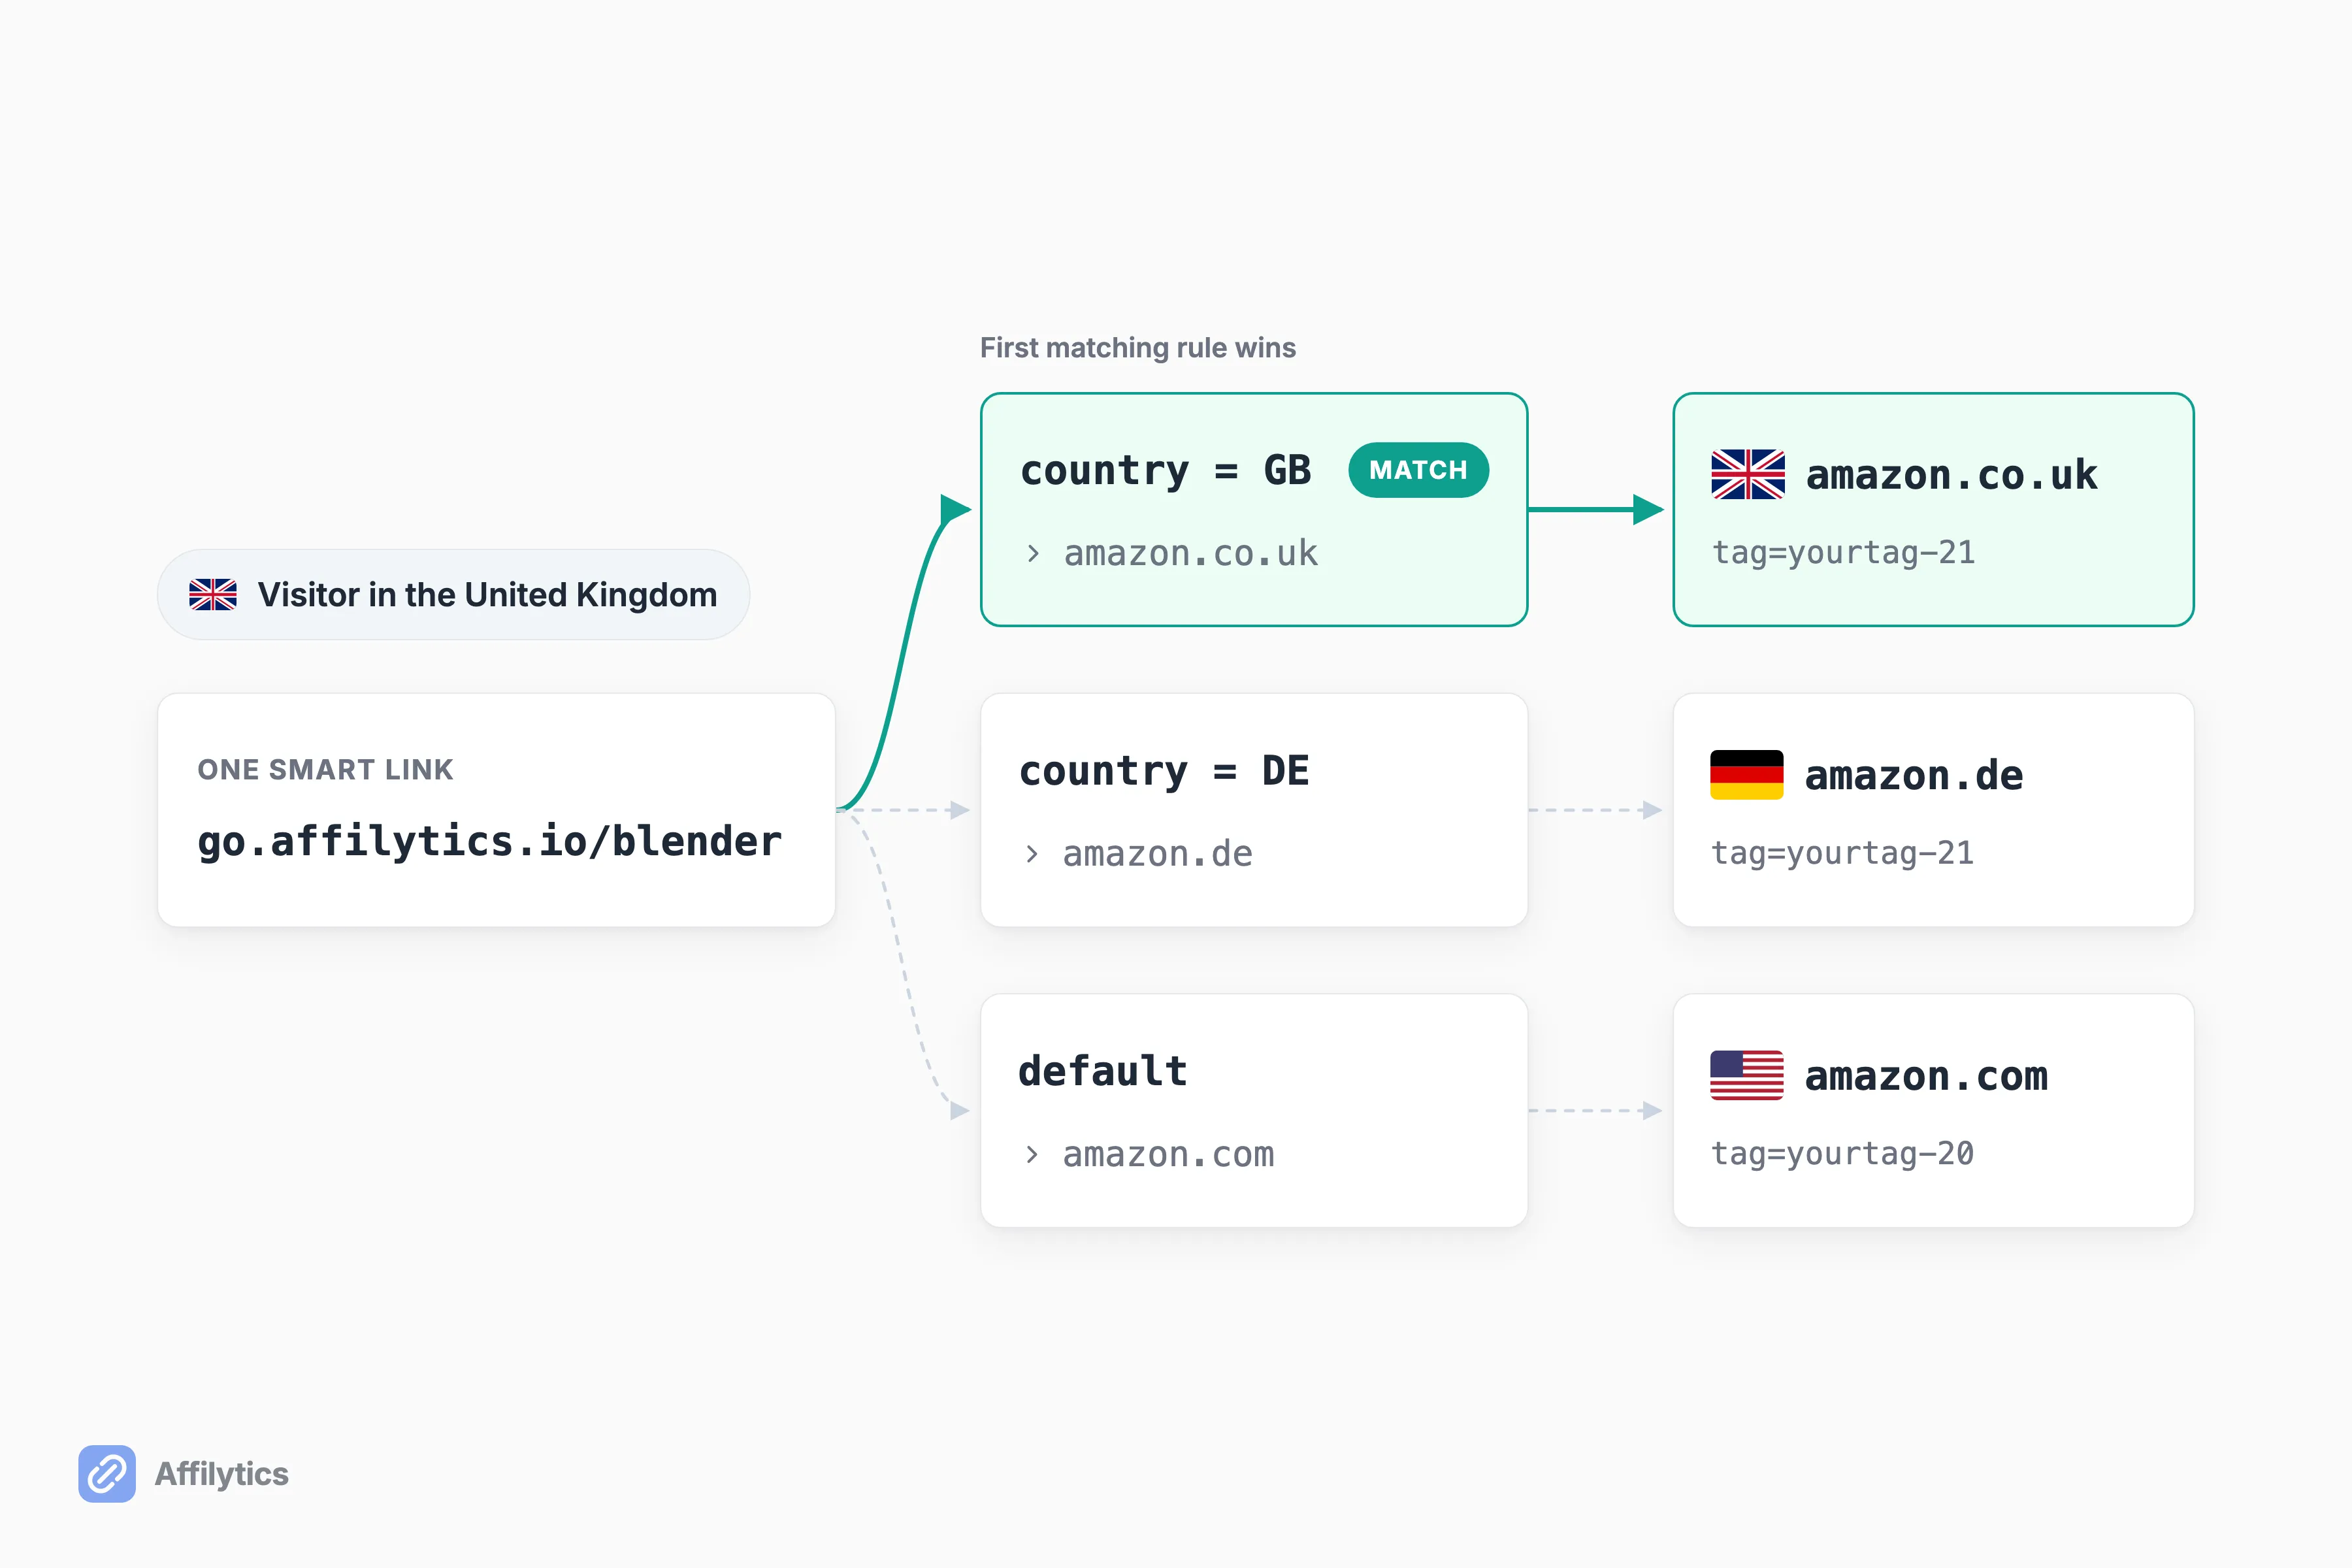Image resolution: width=2352 pixels, height=1568 pixels.
Task: Click the default rule heading
Action: 1103,1071
